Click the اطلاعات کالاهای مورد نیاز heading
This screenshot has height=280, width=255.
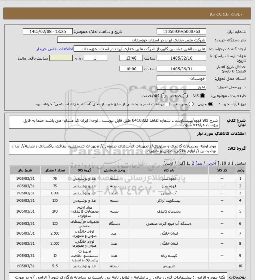tap(221, 134)
